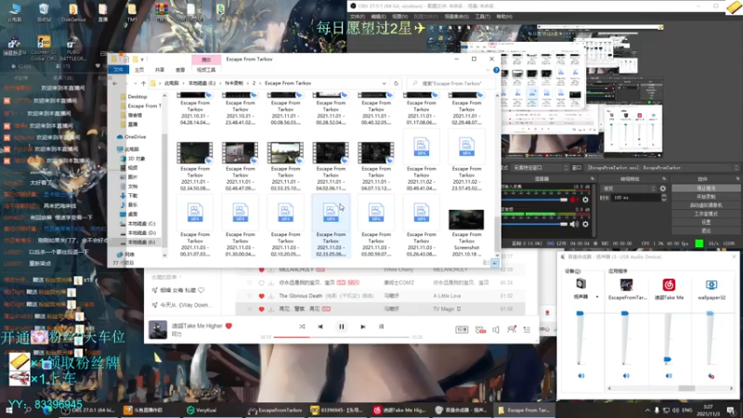
Task: Open the speaker device dropdown in Volume Mixer
Action: point(597,297)
